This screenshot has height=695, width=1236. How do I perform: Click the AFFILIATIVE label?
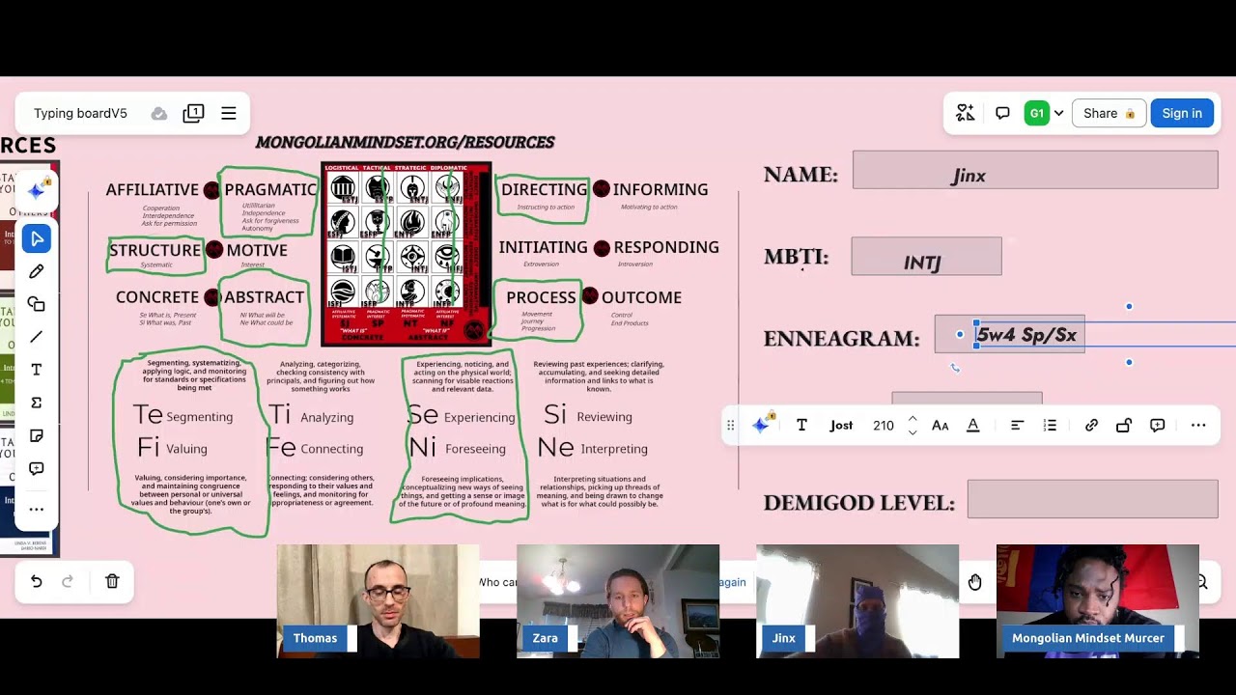152,189
